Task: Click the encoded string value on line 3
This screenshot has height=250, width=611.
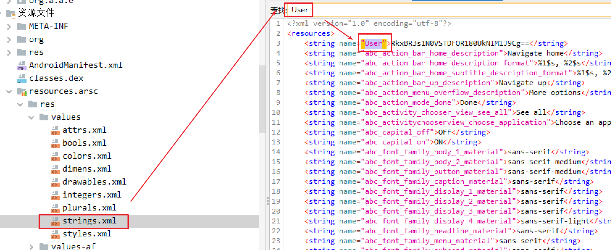Action: tap(460, 43)
